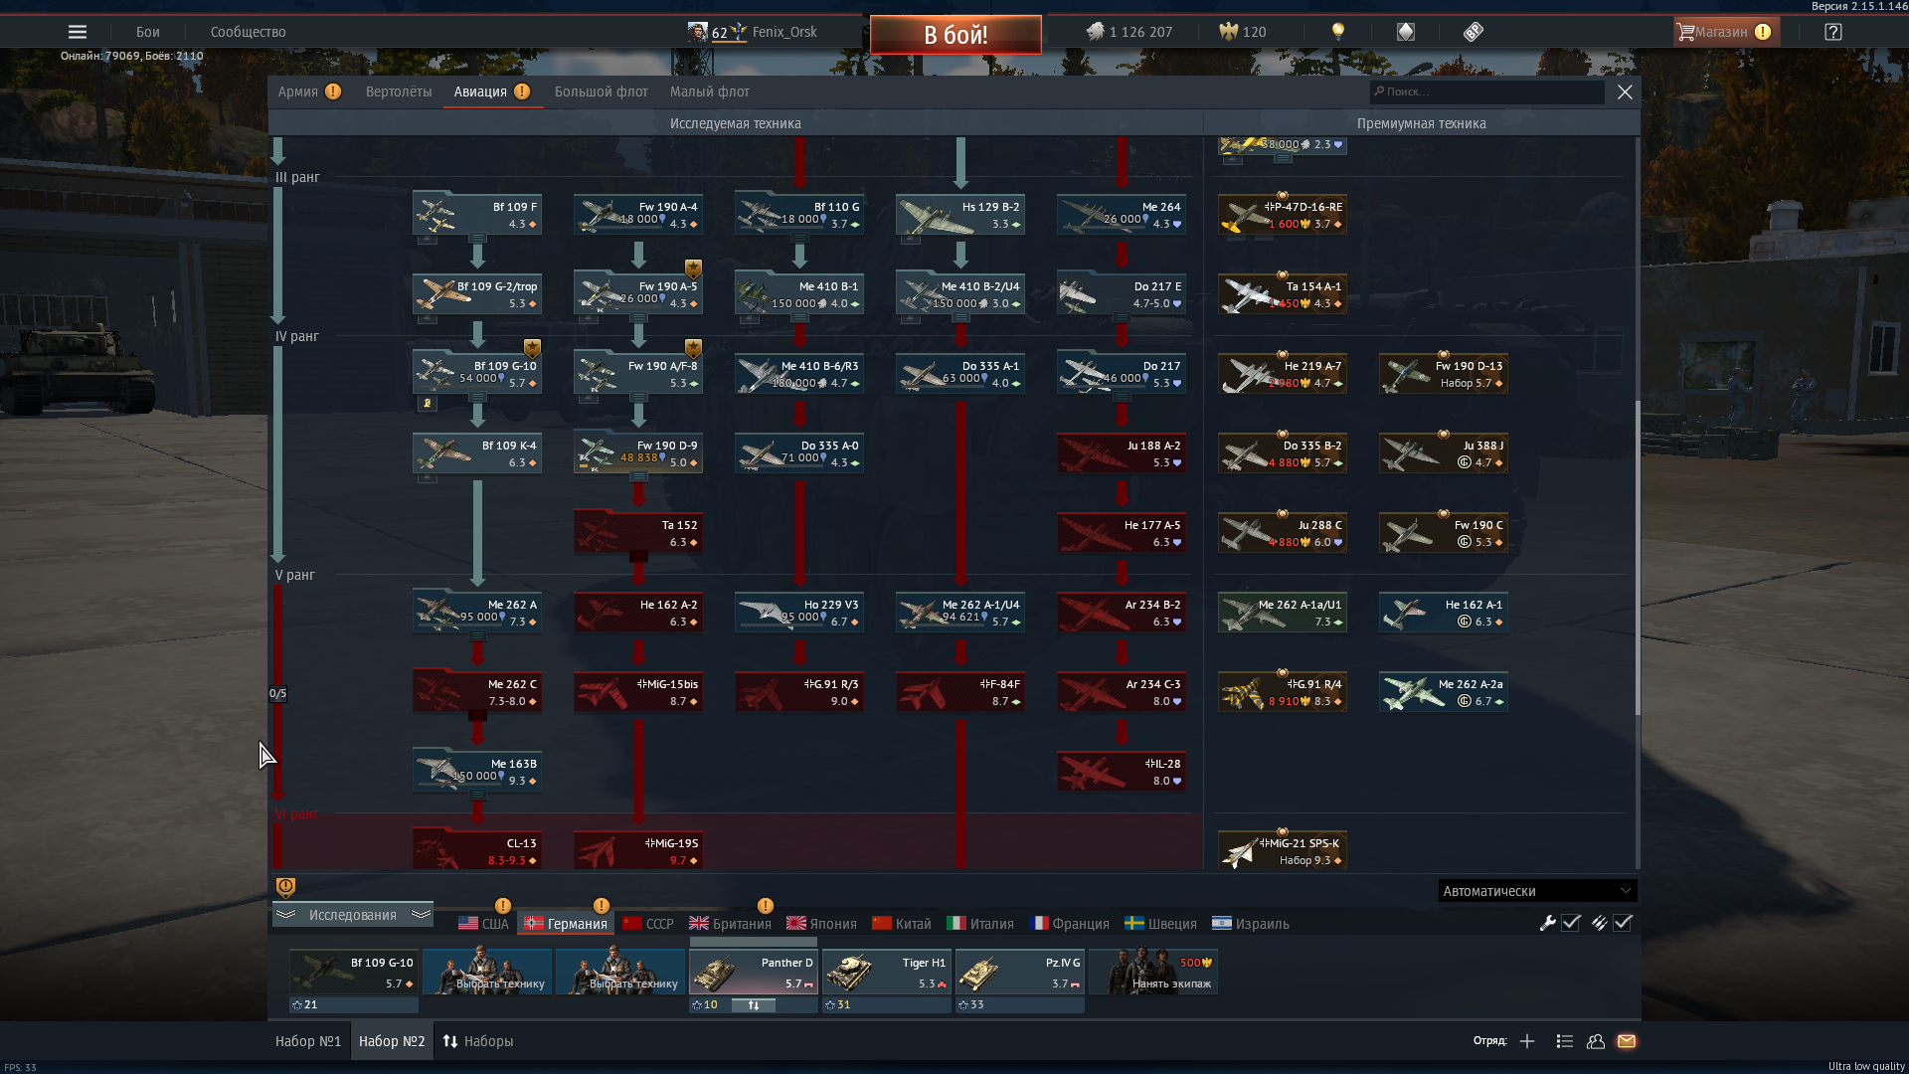Viewport: 1909px width, 1074px height.
Task: Open Наборы presets list
Action: [478, 1041]
